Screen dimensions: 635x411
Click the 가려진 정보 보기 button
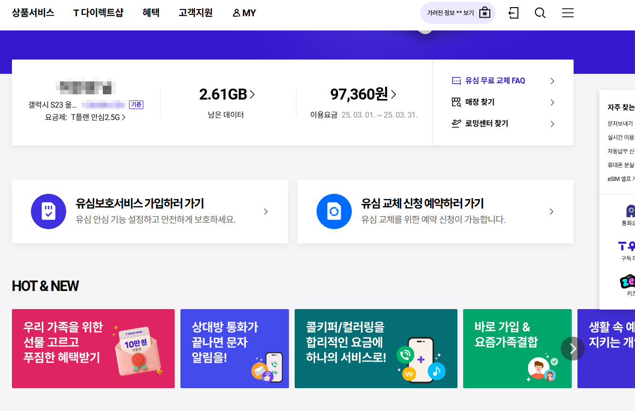[458, 13]
